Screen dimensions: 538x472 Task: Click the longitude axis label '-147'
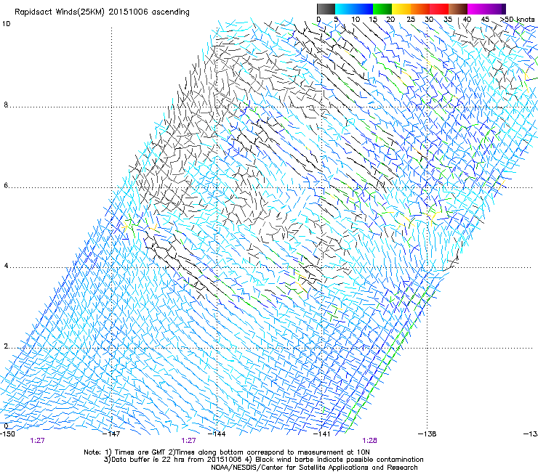click(x=111, y=434)
